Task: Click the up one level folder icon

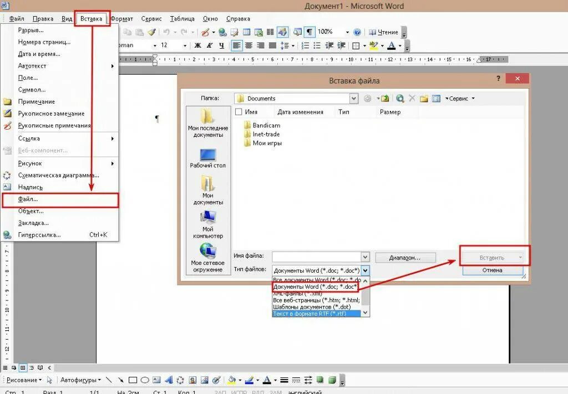Action: point(385,99)
